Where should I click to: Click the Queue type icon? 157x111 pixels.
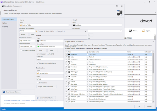(69, 102)
